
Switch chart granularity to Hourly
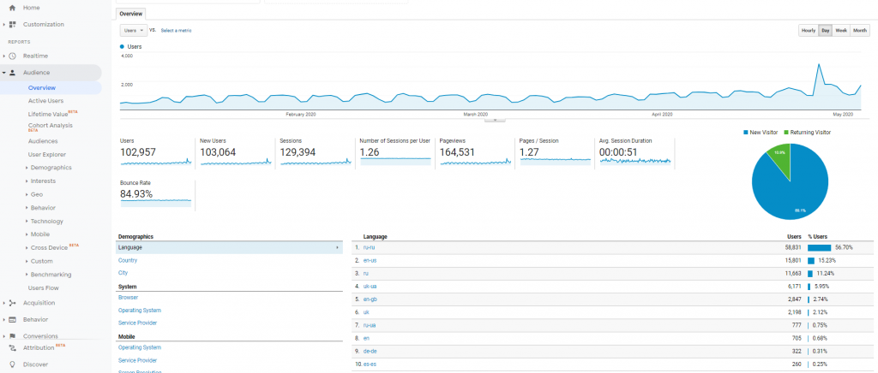808,31
